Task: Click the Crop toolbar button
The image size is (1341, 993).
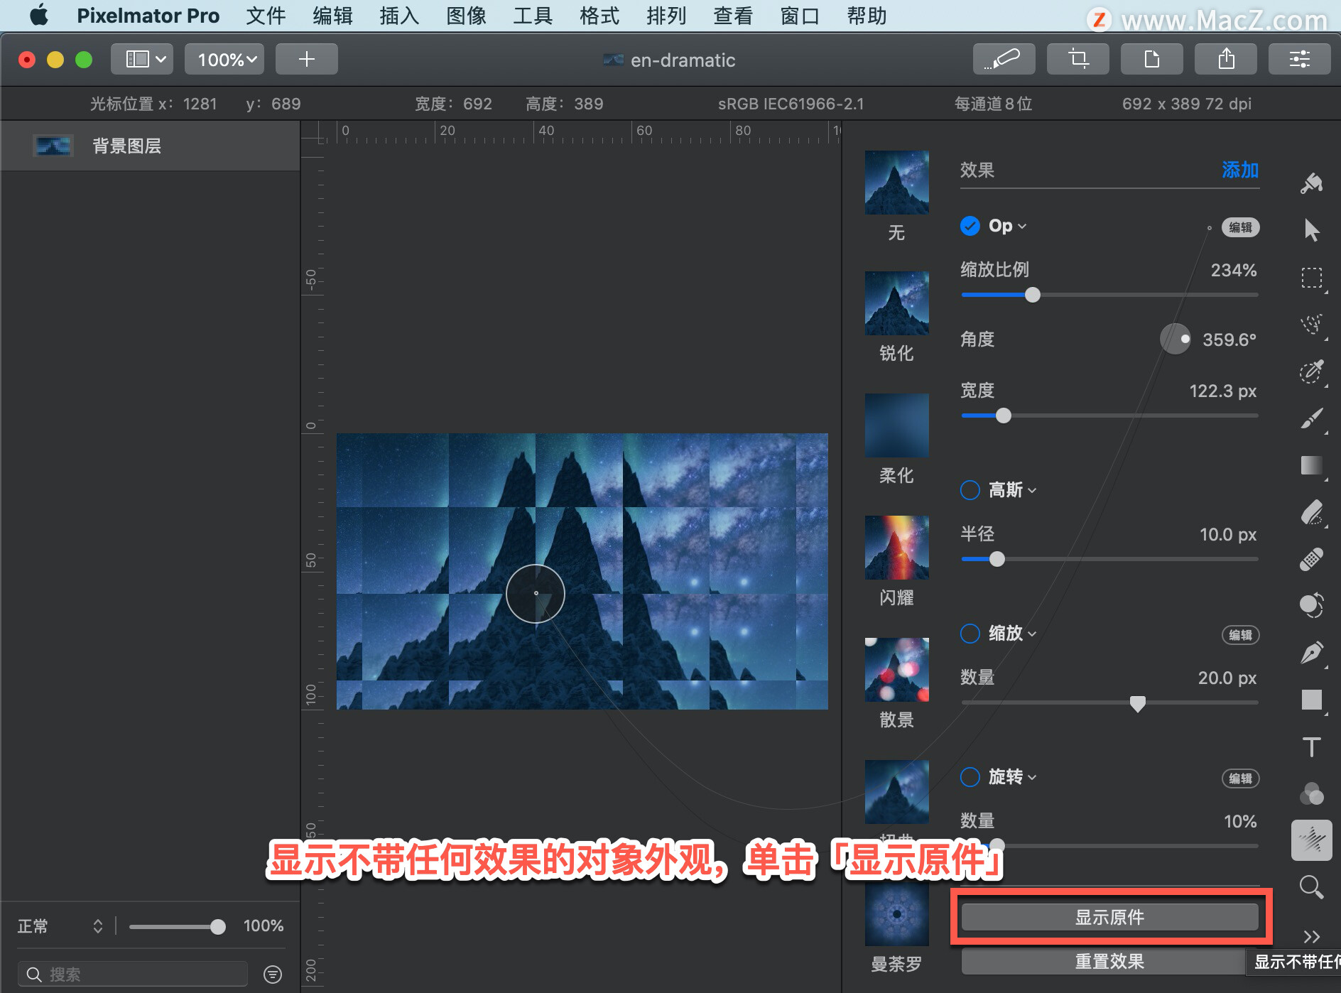Action: tap(1078, 59)
